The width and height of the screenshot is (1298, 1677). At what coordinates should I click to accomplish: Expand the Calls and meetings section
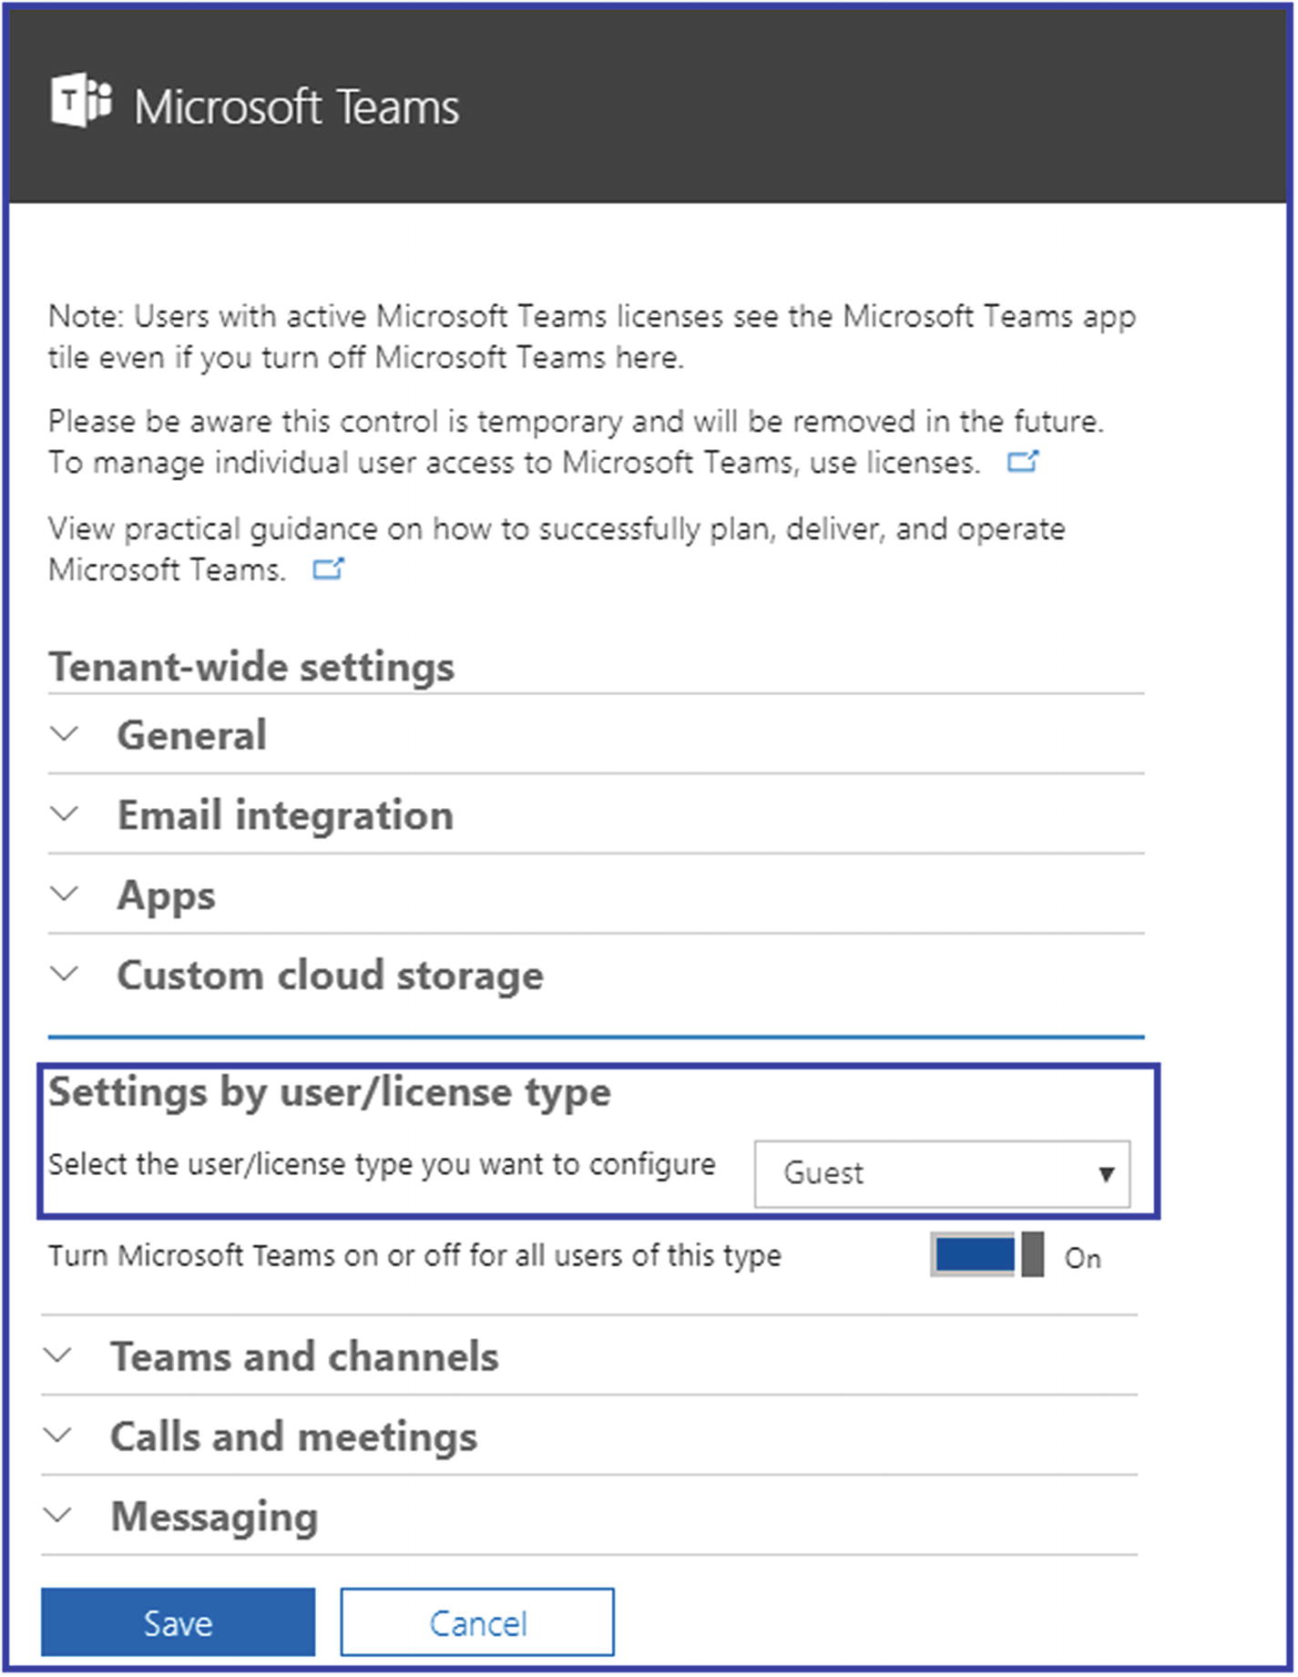[589, 1436]
